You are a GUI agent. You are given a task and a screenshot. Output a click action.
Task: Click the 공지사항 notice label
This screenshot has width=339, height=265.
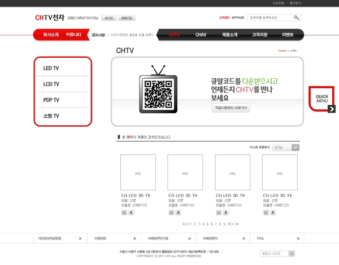click(98, 35)
